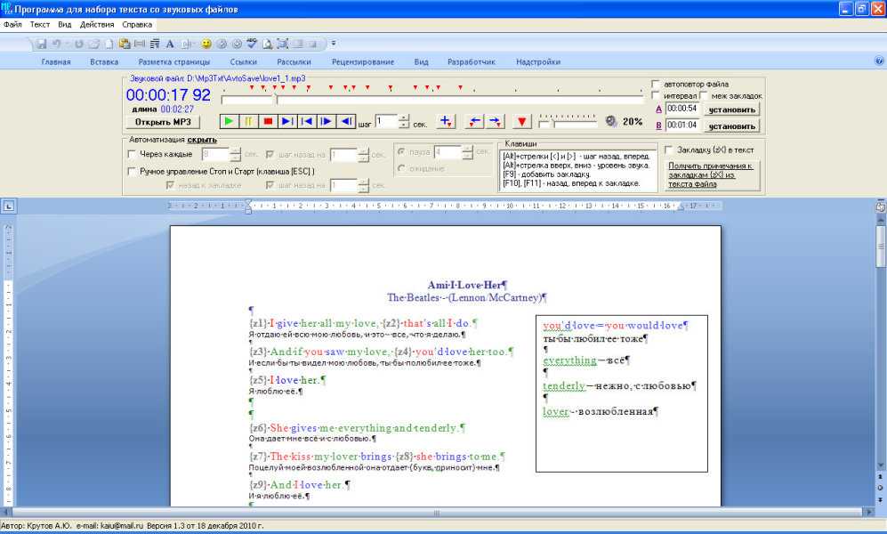This screenshot has width=887, height=534.
Task: Go to the previous bookmark arrow
Action: [x=474, y=121]
